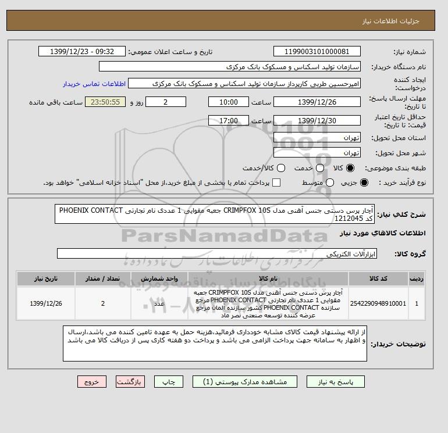Screen dimensions: 448x433
Task: Click request creator name field
Action: [244, 84]
